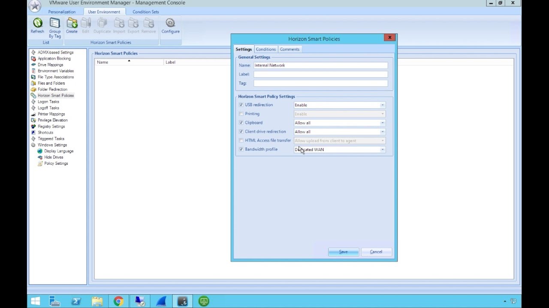
Task: Open Google Chrome from the taskbar
Action: [x=118, y=302]
